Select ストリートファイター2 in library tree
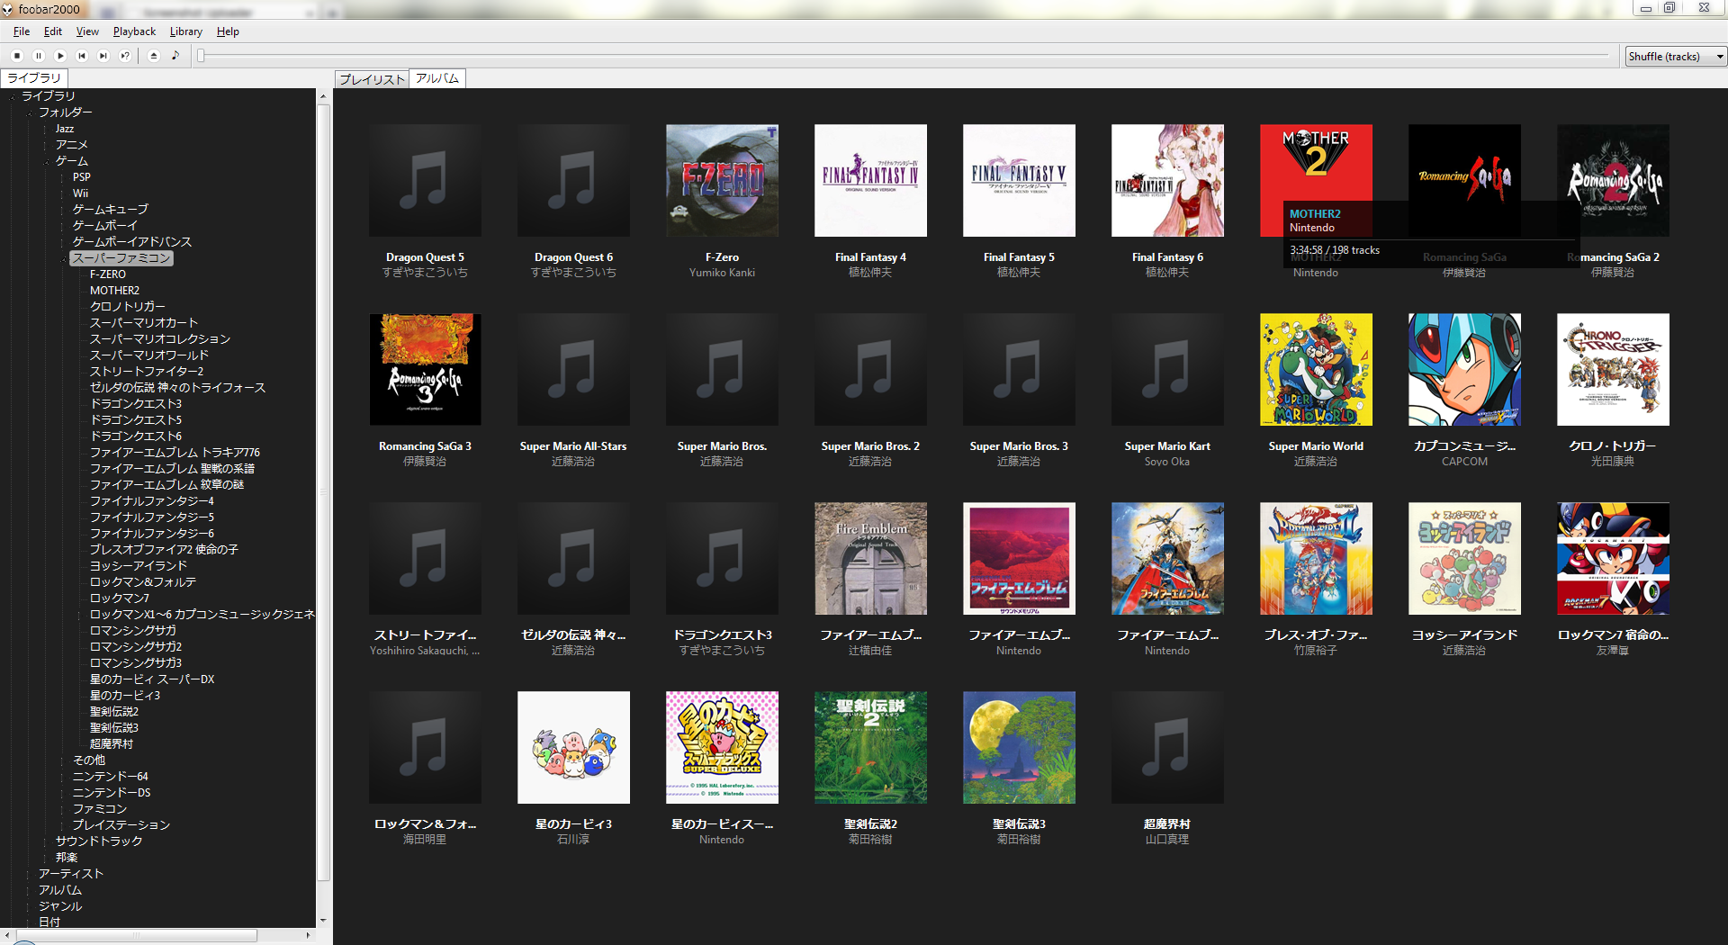 pos(147,372)
